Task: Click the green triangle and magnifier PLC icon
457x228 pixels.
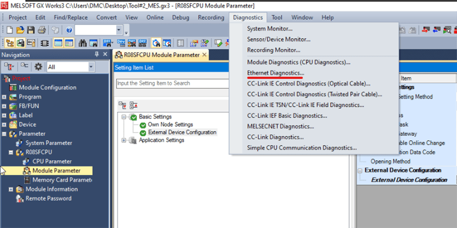Action: (x=447, y=30)
